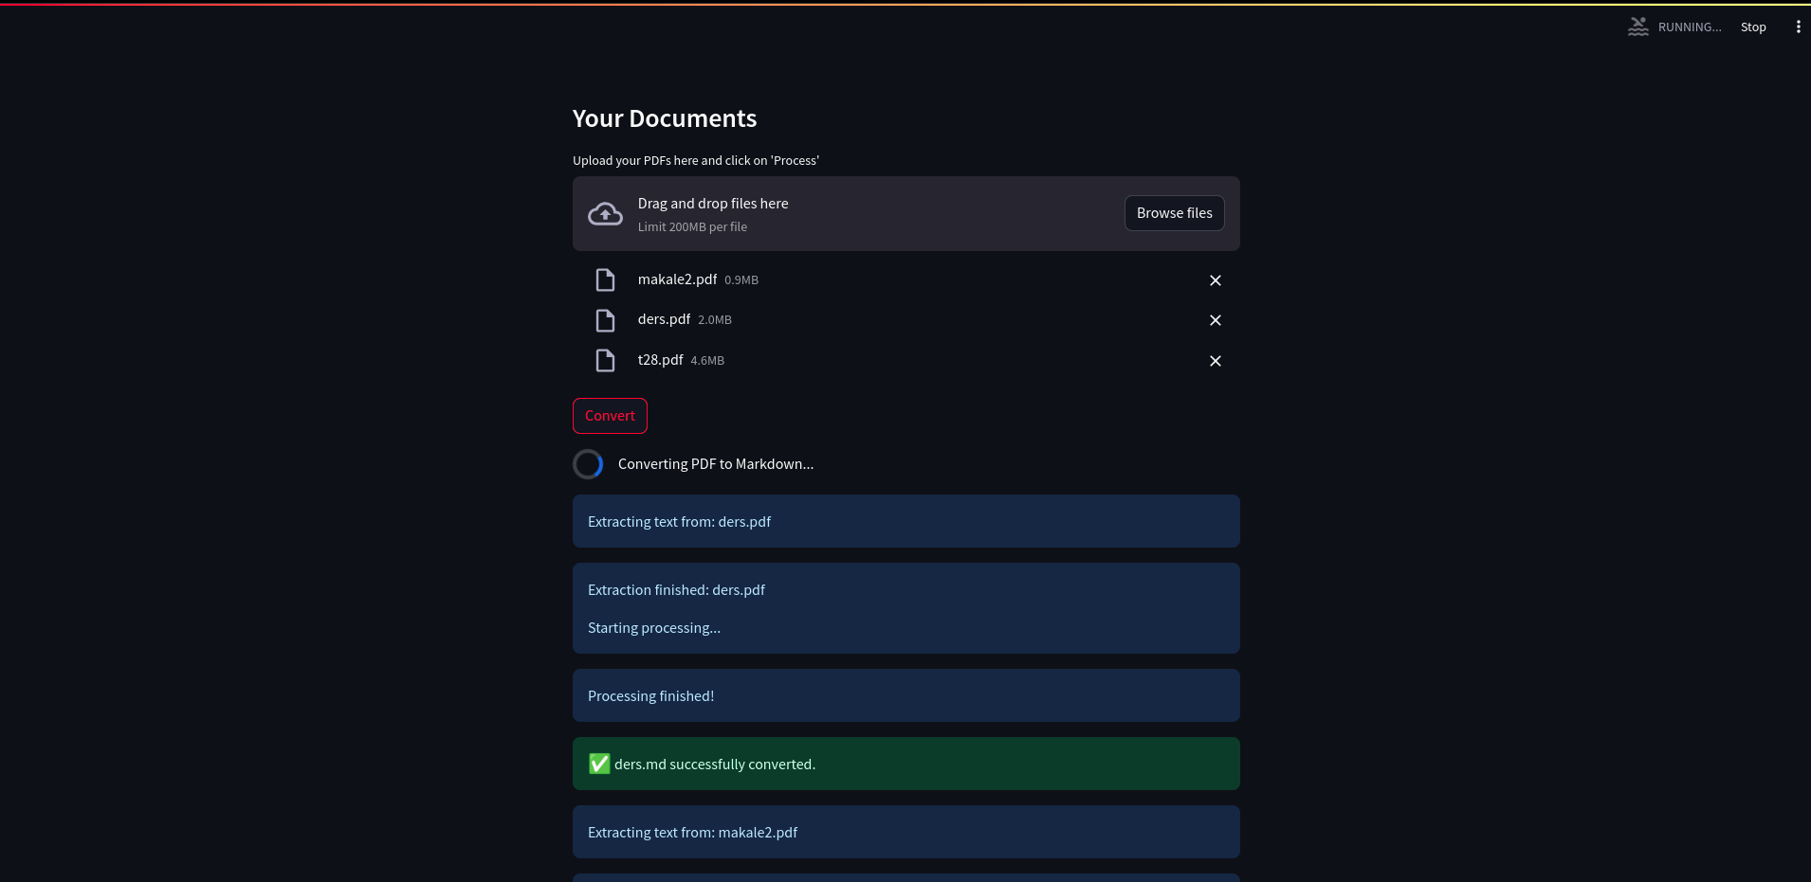Click the green checkmark in the success message
Image resolution: width=1811 pixels, height=882 pixels.
tap(598, 763)
